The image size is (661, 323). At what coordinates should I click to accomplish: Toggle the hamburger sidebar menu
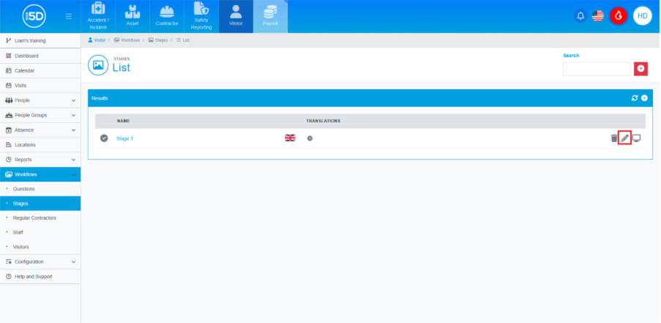pyautogui.click(x=69, y=16)
